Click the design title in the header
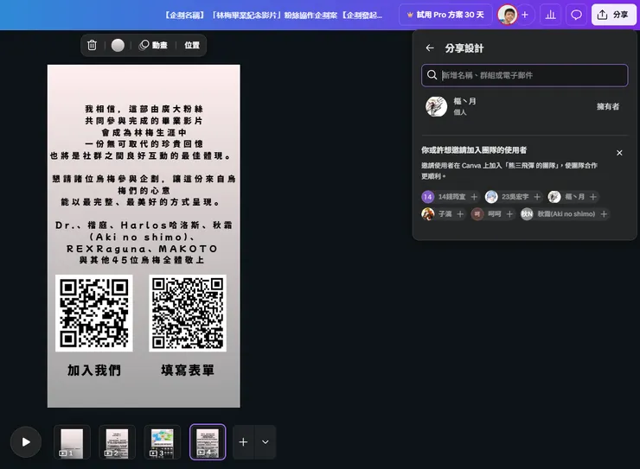640x469 pixels. [x=273, y=15]
